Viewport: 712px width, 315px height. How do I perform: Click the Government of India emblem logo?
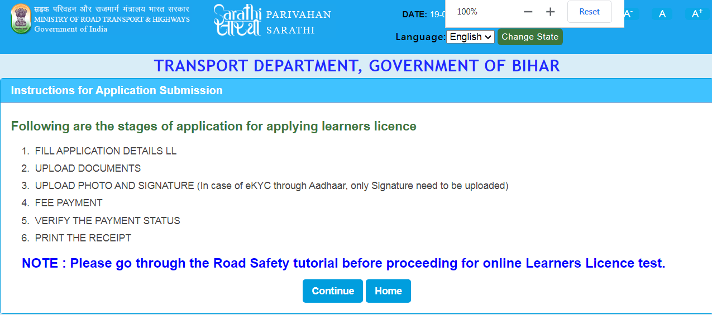pos(21,19)
